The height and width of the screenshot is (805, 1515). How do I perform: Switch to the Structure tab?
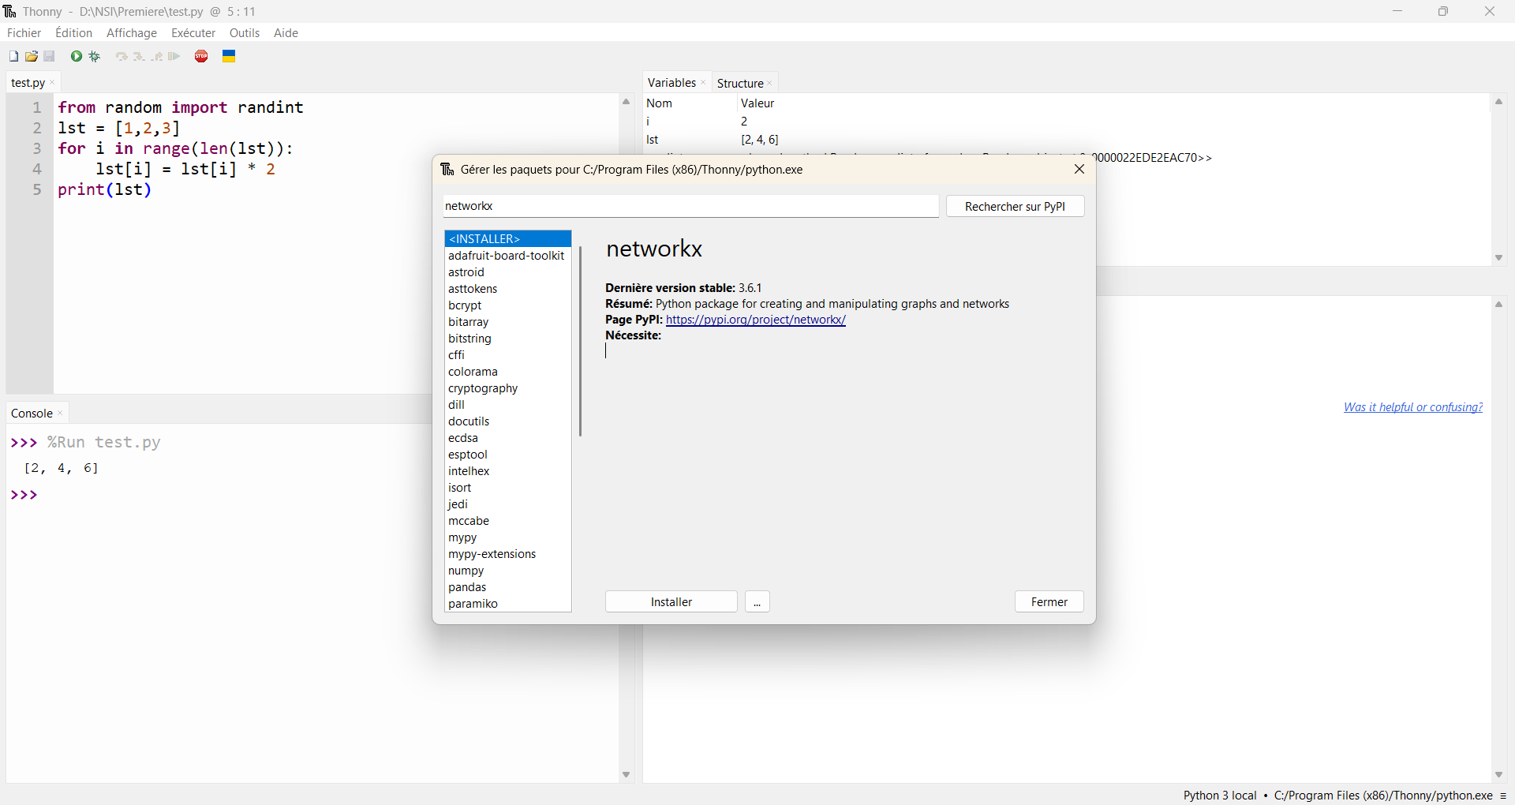click(x=739, y=83)
